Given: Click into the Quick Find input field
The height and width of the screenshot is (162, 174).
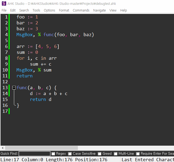Looking at the screenshot, I should pyautogui.click(x=34, y=154).
